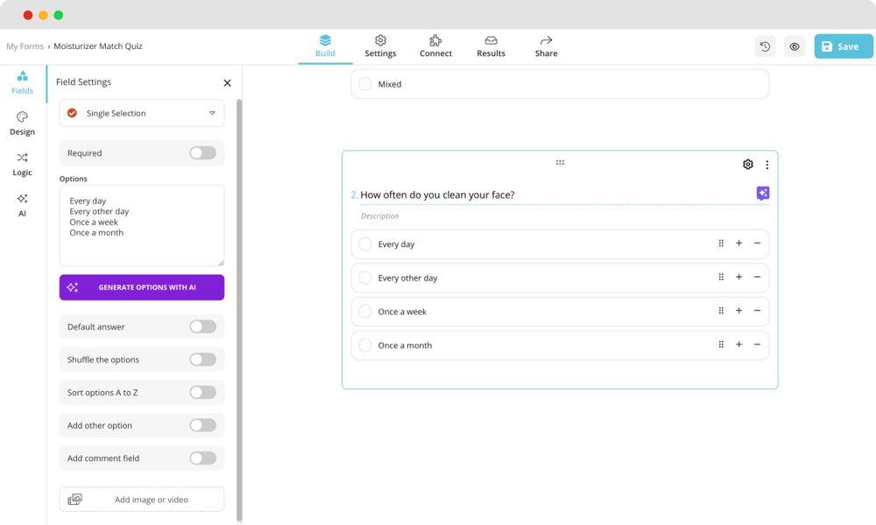The width and height of the screenshot is (876, 525).
Task: Close the Field Settings panel
Action: pyautogui.click(x=227, y=82)
